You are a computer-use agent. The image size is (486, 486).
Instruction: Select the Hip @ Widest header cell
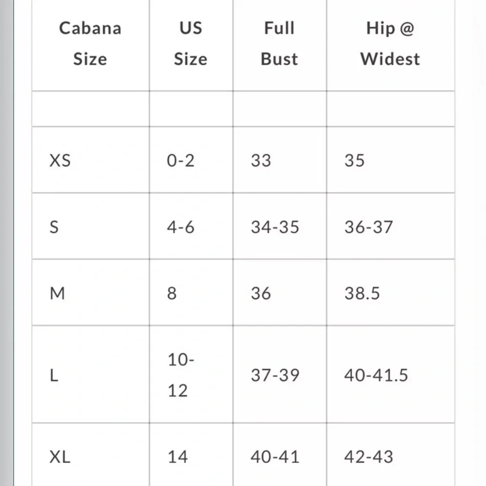[390, 43]
